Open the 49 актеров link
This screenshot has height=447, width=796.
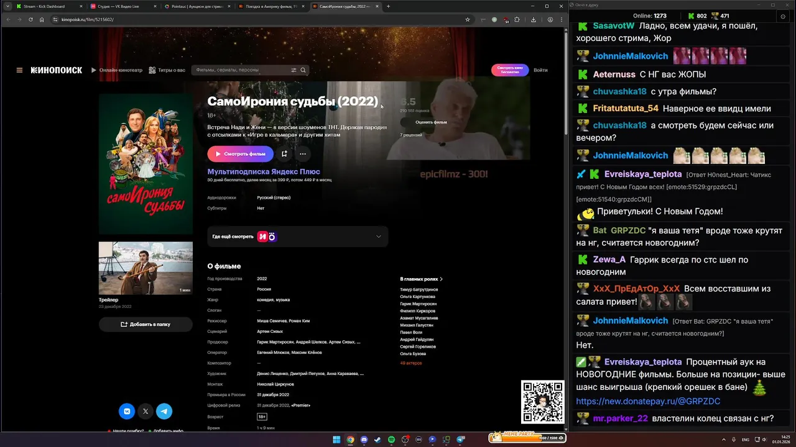(x=411, y=363)
